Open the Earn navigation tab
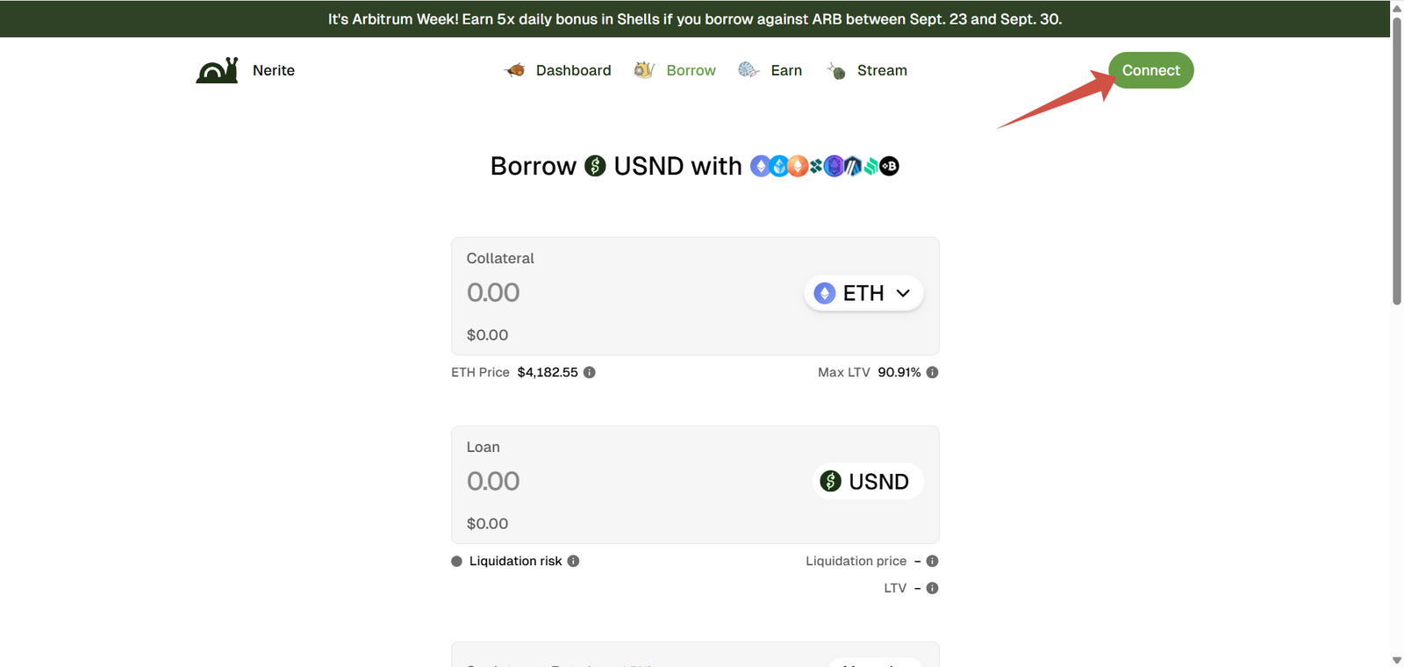This screenshot has width=1404, height=667. (x=785, y=70)
